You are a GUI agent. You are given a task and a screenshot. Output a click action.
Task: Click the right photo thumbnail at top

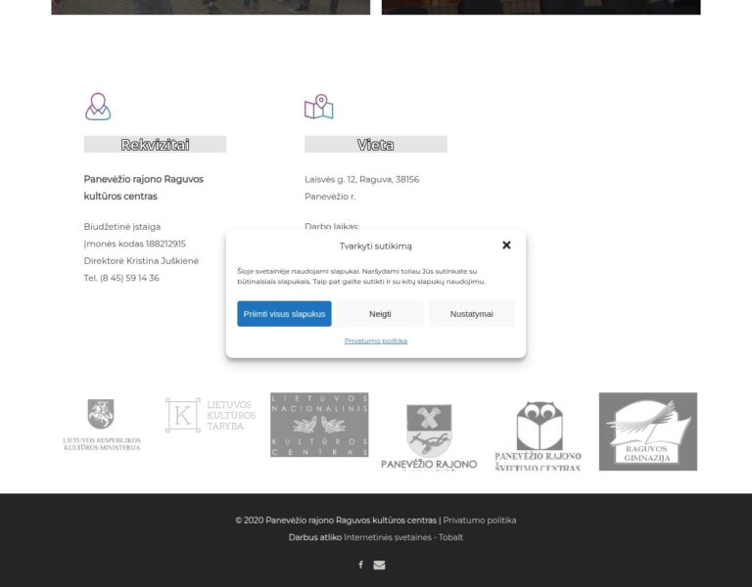pos(540,7)
